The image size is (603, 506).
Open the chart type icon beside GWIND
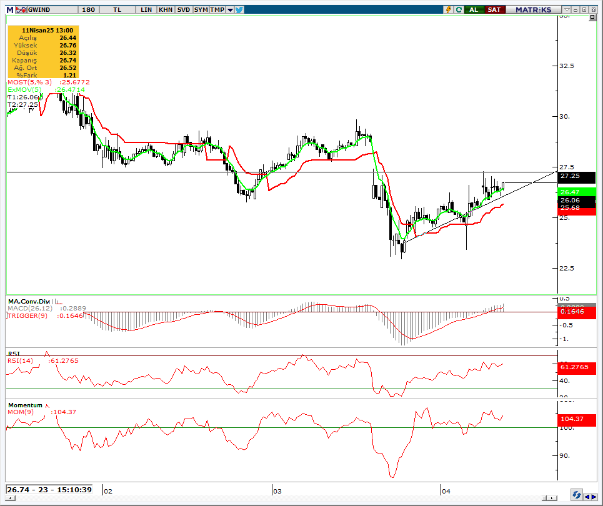coord(21,9)
